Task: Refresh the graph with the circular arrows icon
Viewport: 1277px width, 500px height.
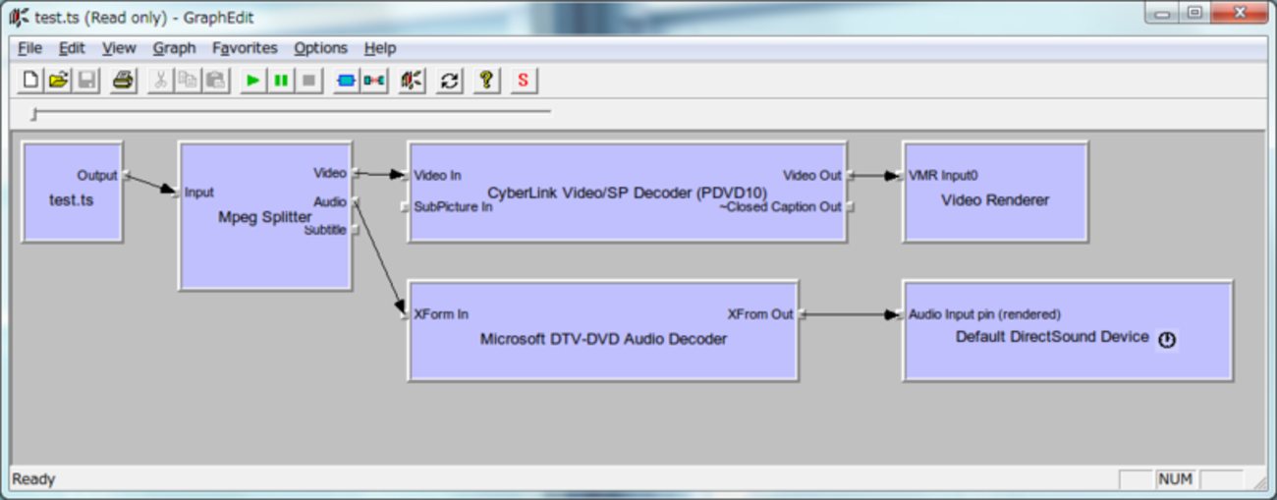Action: [449, 81]
